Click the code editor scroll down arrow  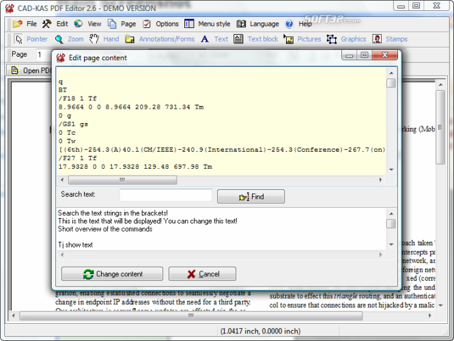tap(391, 169)
